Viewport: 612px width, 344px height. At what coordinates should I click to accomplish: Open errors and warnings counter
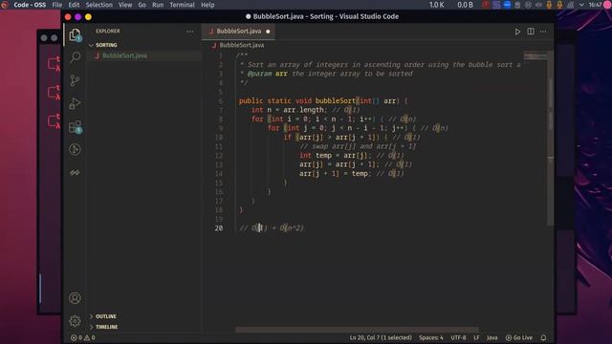[83, 337]
